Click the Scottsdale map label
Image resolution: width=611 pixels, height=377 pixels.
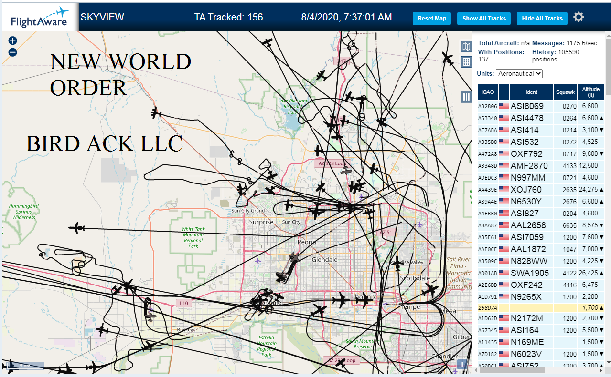tap(415, 278)
